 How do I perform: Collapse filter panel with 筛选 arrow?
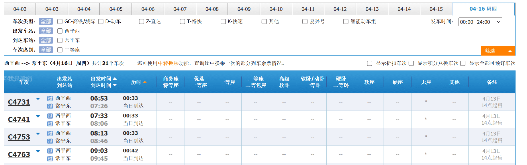coord(510,51)
